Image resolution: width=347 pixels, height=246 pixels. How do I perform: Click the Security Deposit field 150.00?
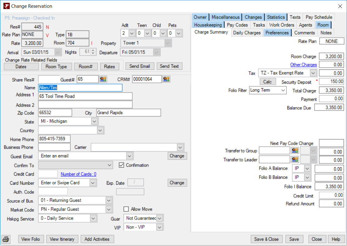click(331, 82)
